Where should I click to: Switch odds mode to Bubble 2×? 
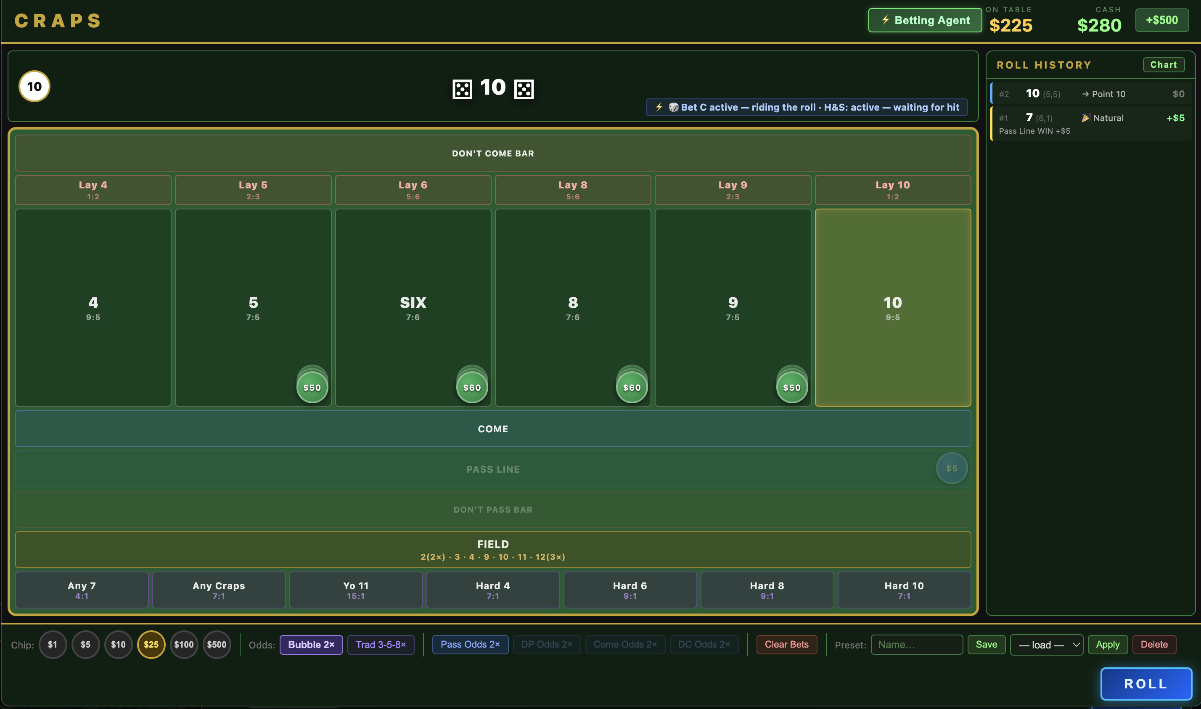[311, 645]
